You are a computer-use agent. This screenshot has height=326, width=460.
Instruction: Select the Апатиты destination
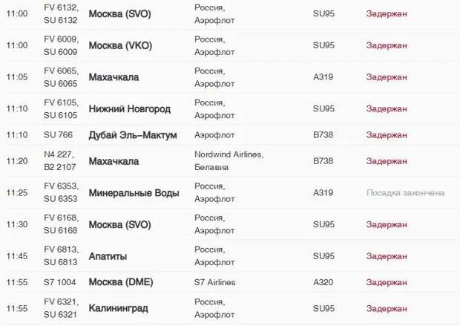click(108, 256)
